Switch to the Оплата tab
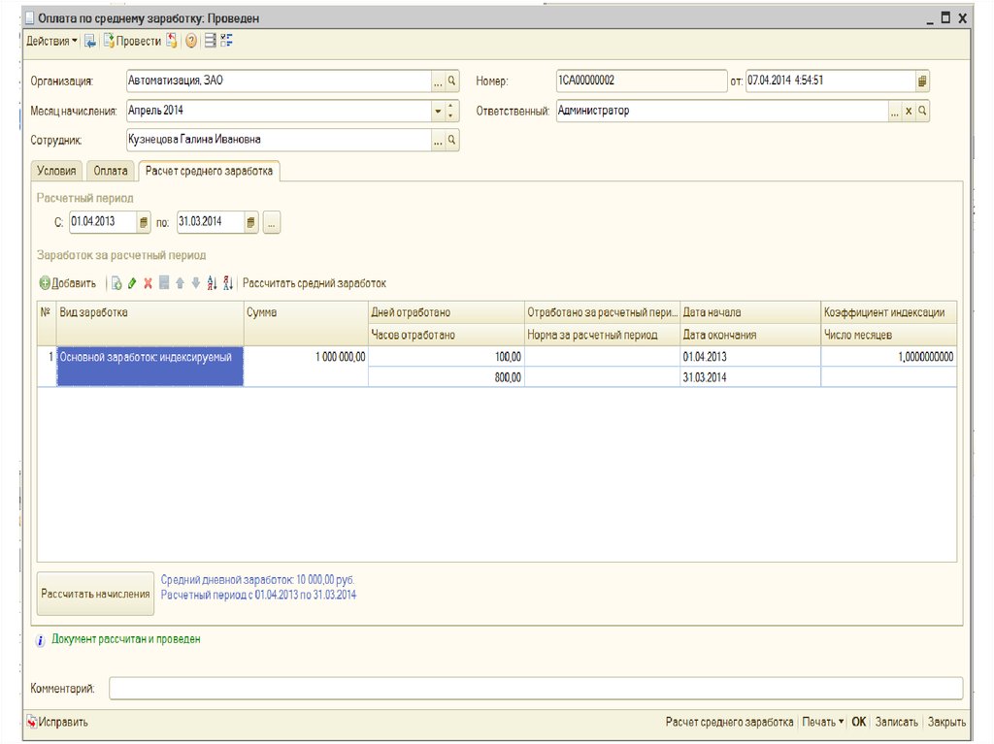This screenshot has width=994, height=744. coord(111,171)
